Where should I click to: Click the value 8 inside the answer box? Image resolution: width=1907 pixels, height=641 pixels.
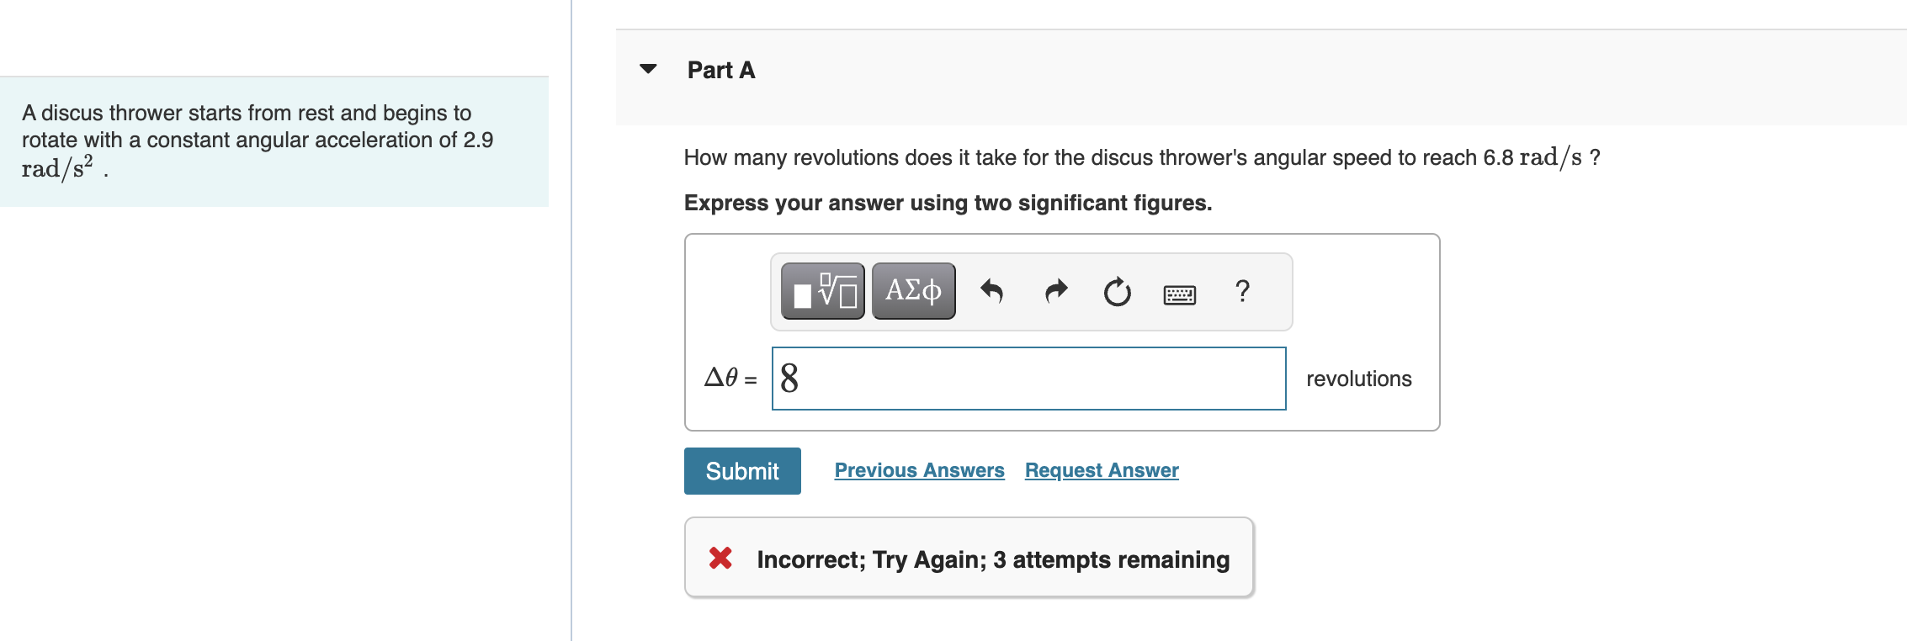click(x=789, y=379)
